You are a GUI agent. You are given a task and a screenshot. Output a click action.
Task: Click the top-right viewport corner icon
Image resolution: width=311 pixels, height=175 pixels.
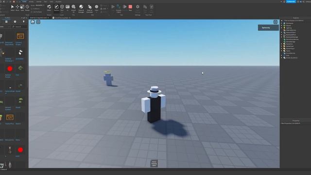click(x=276, y=22)
